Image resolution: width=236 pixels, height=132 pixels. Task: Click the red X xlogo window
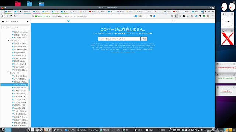227,38
